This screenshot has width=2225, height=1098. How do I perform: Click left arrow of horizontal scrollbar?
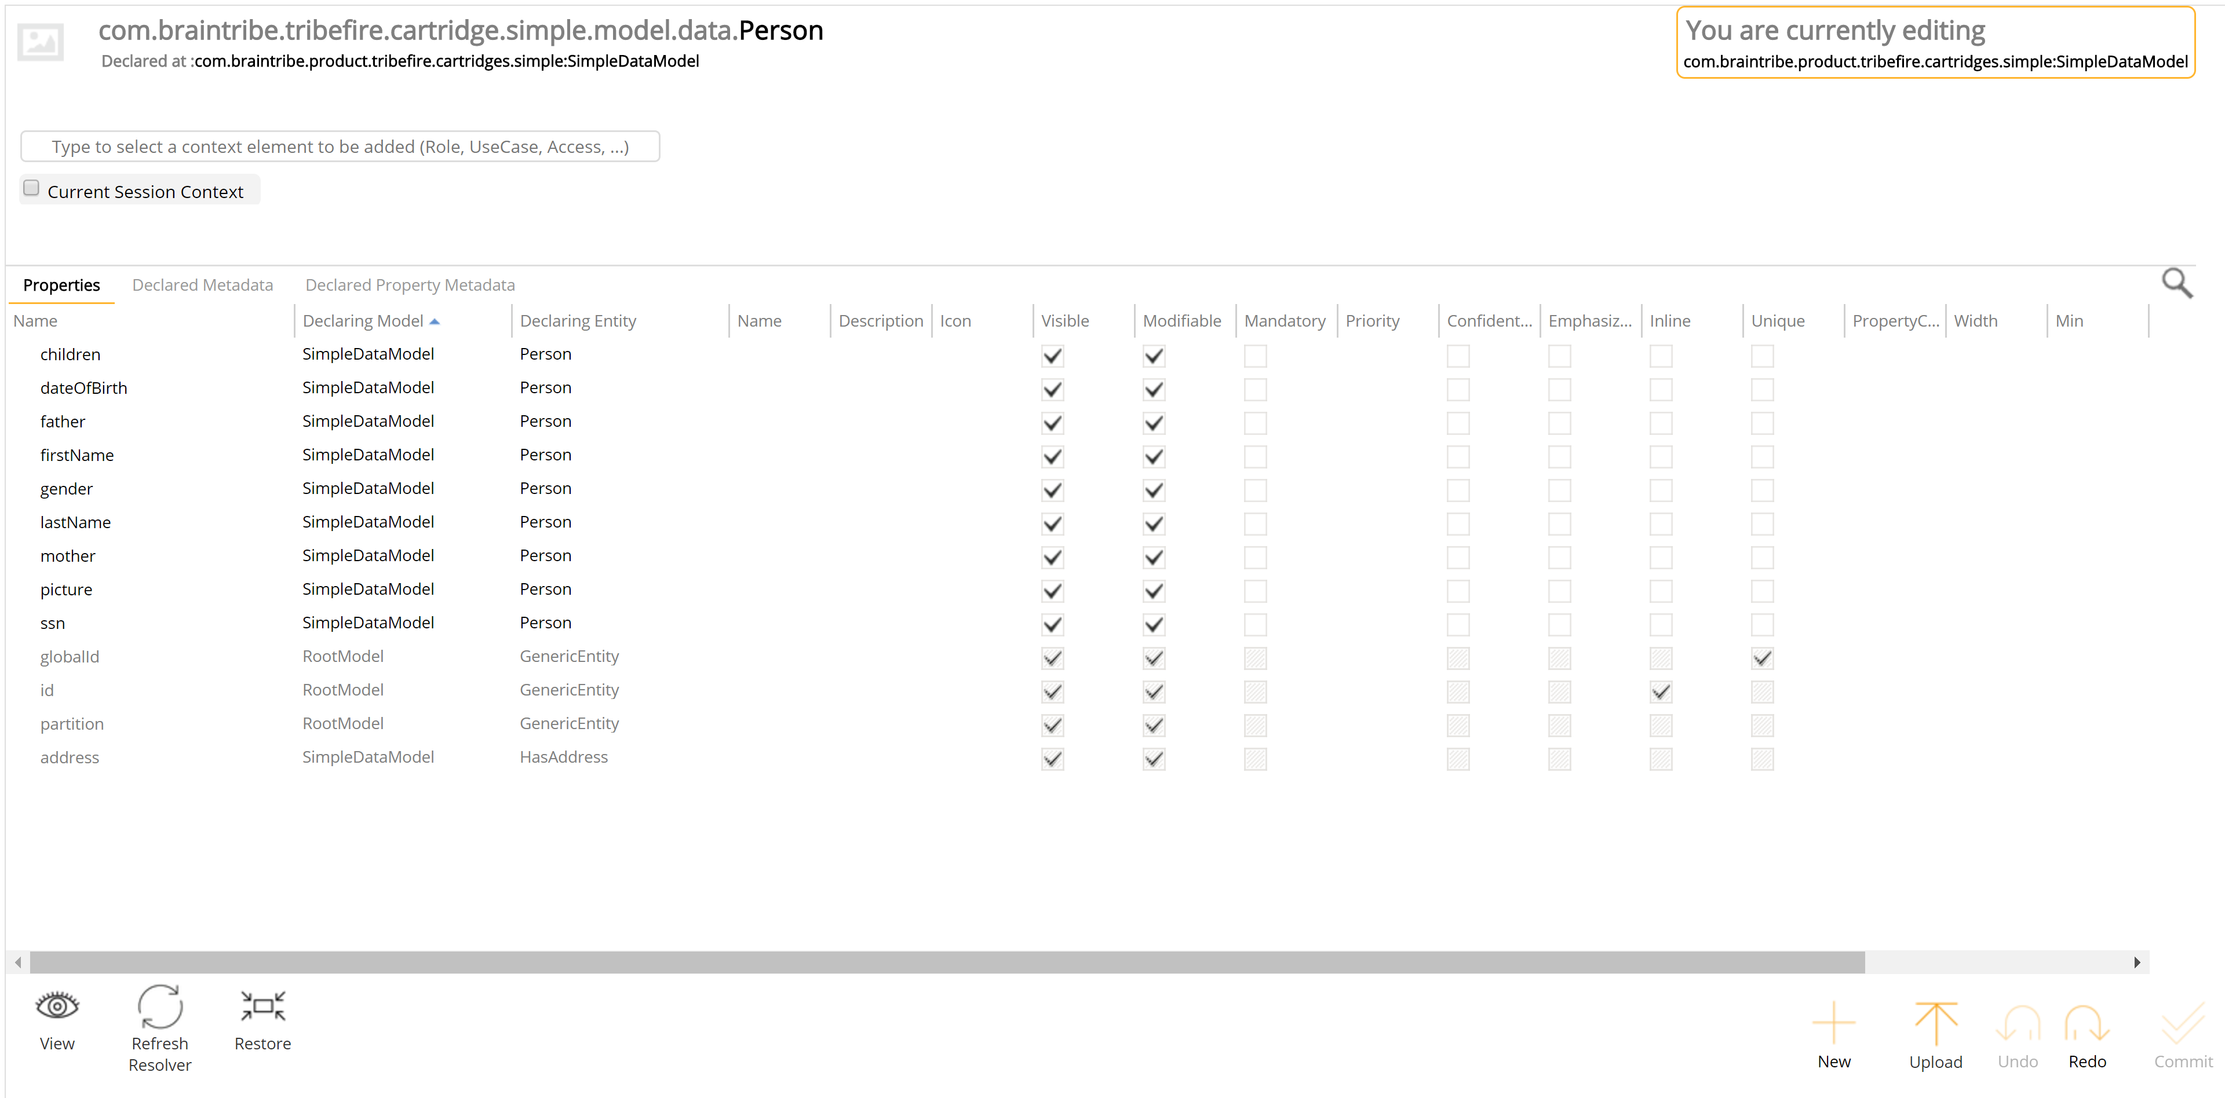[18, 961]
